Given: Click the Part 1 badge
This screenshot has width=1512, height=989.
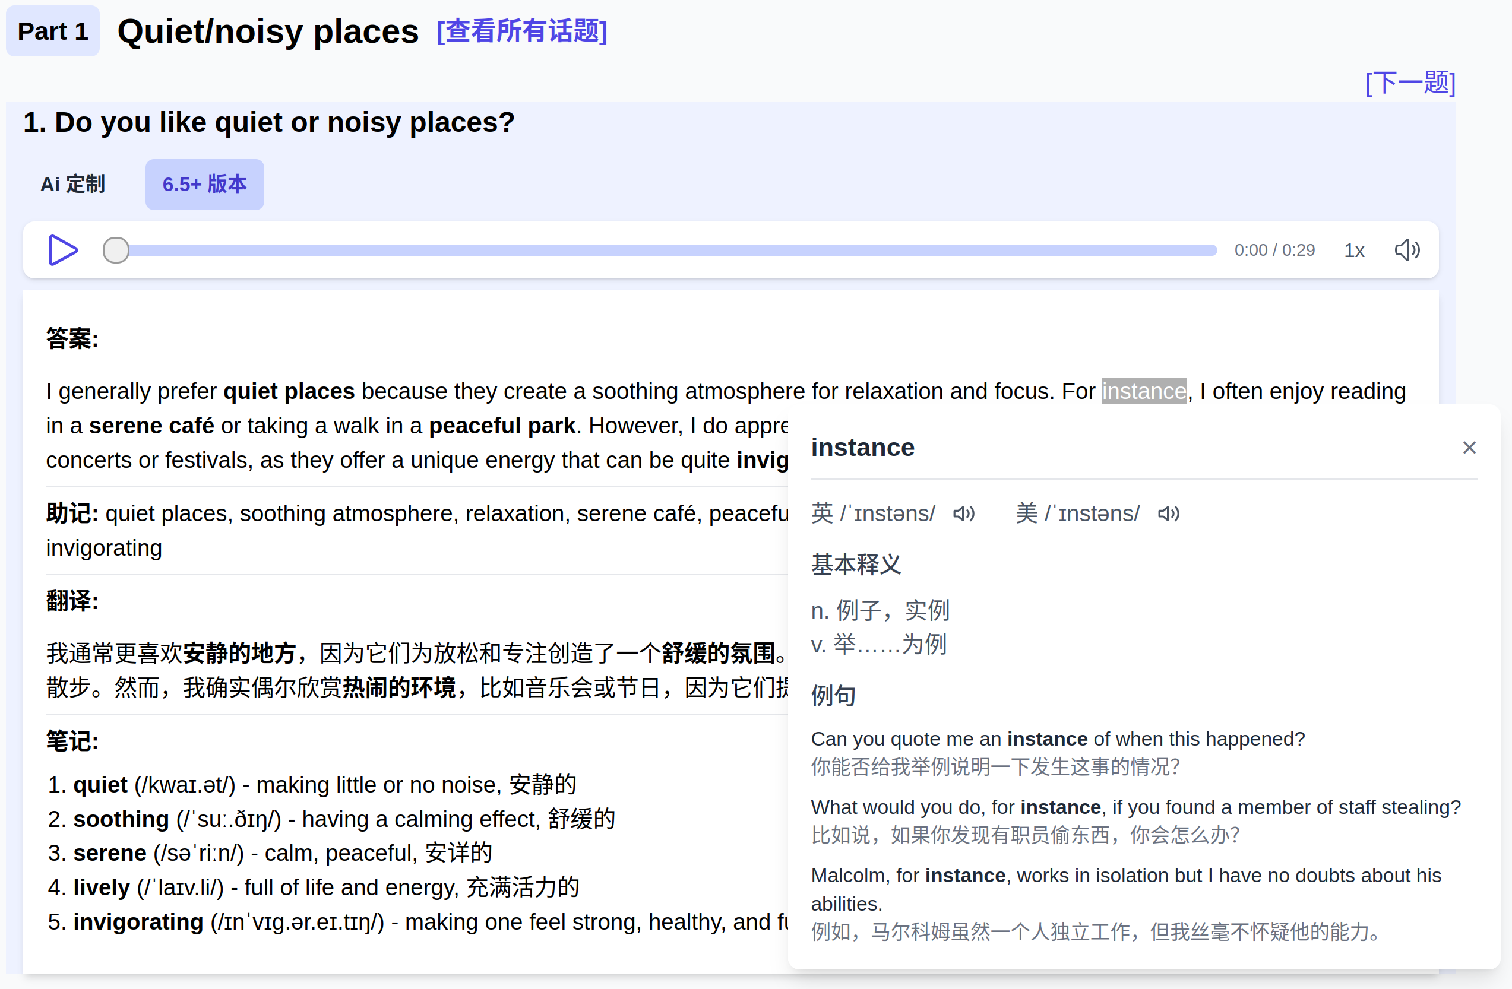Looking at the screenshot, I should 53,31.
